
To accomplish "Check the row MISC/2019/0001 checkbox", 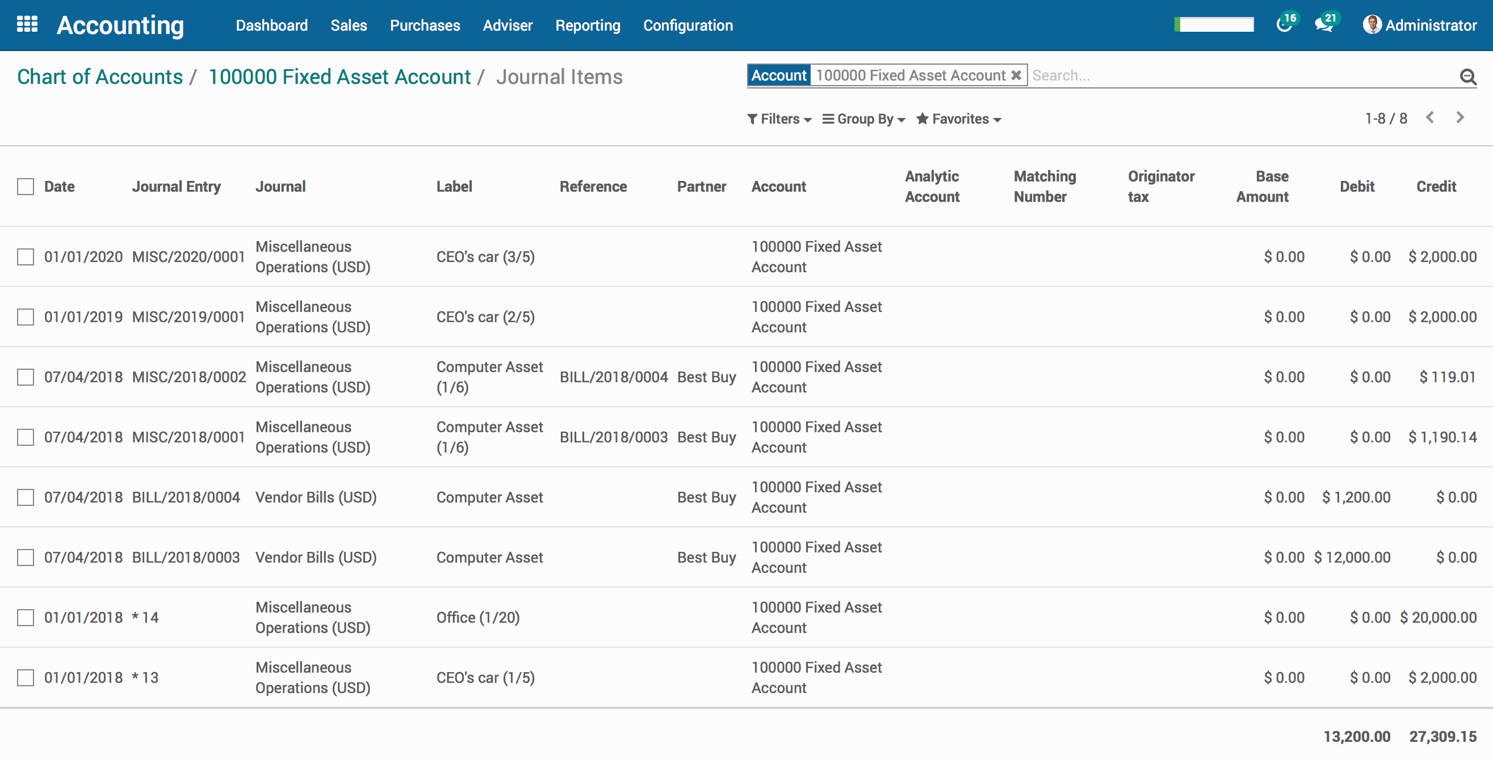I will point(26,317).
